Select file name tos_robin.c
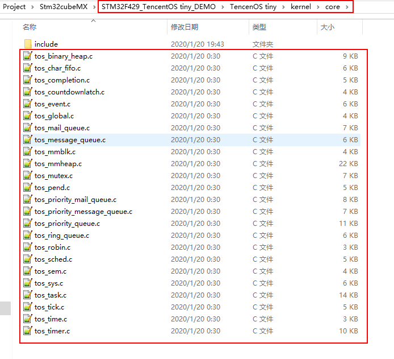The height and width of the screenshot is (359, 394). click(x=53, y=247)
